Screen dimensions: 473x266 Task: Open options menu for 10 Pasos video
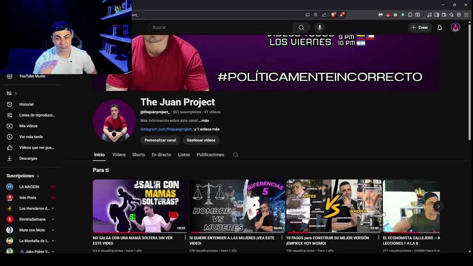tap(378, 238)
